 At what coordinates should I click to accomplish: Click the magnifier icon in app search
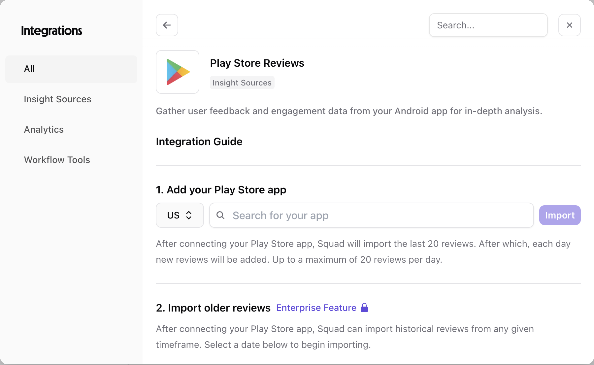pos(220,215)
